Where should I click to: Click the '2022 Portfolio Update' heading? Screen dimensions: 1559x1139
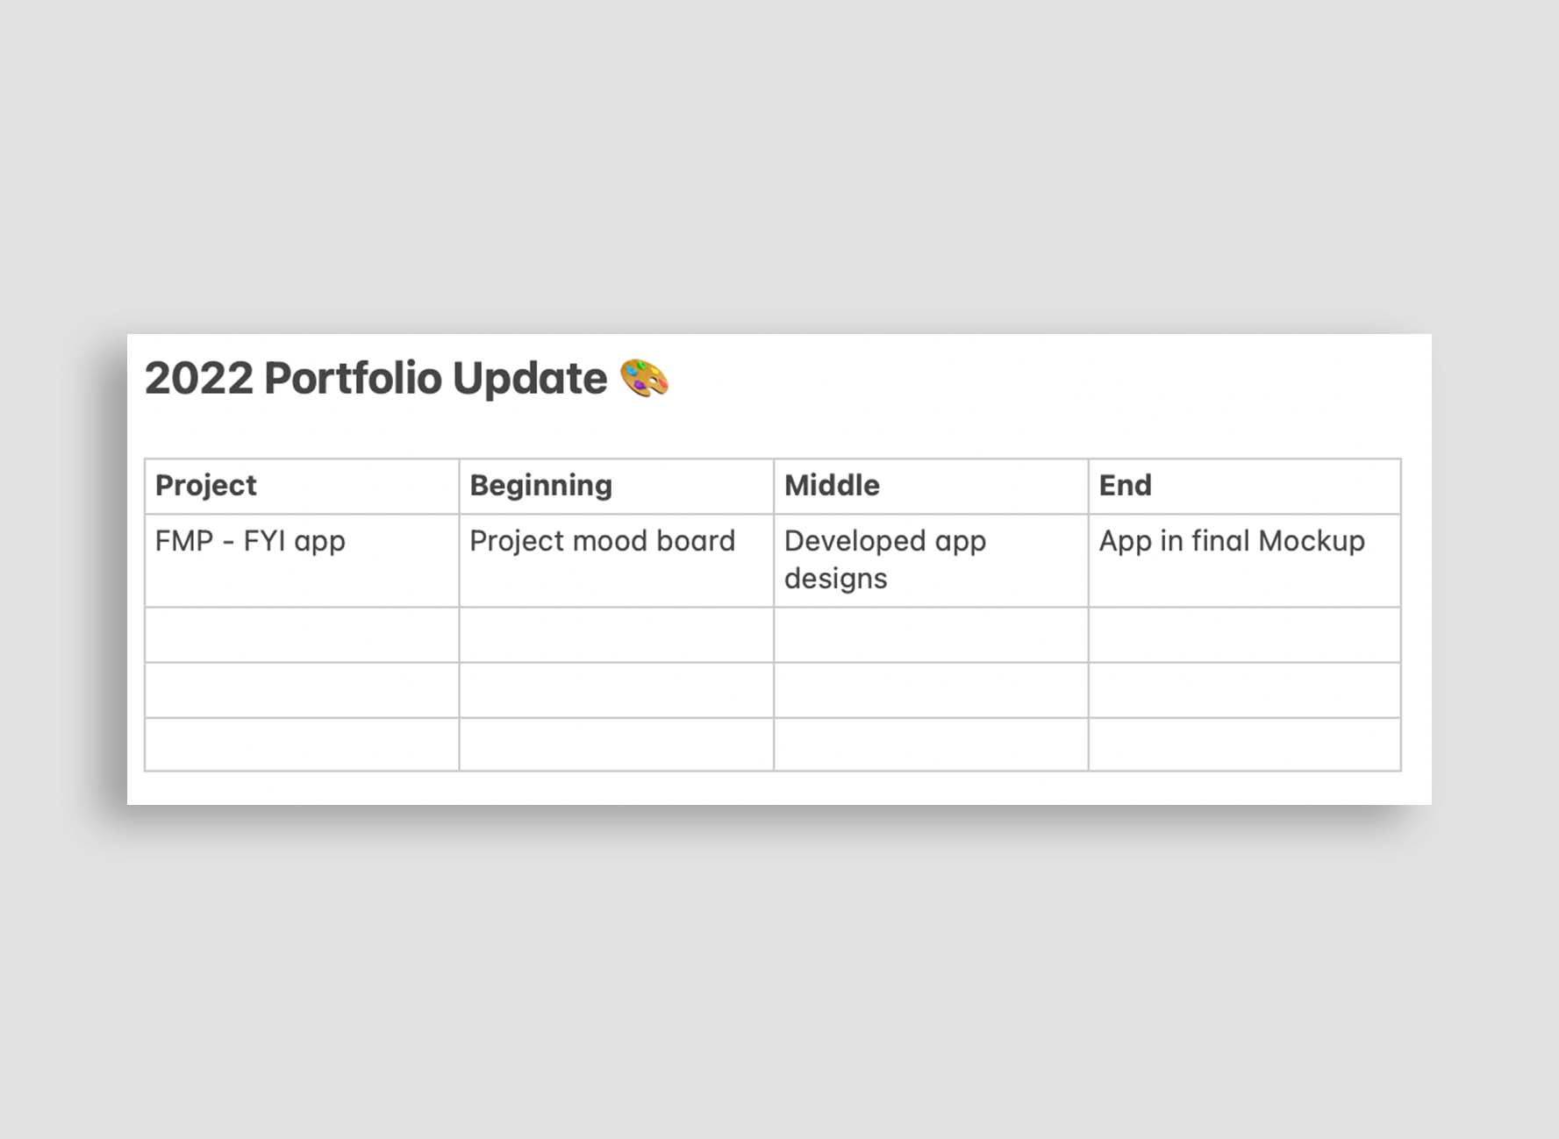pyautogui.click(x=375, y=378)
